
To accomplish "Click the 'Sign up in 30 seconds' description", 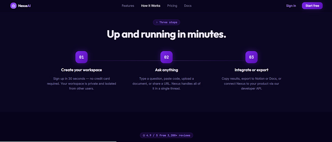I will point(81,84).
